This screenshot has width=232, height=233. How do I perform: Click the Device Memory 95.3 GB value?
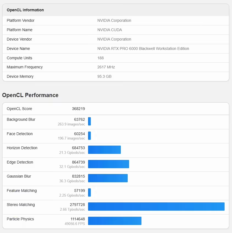(x=104, y=76)
